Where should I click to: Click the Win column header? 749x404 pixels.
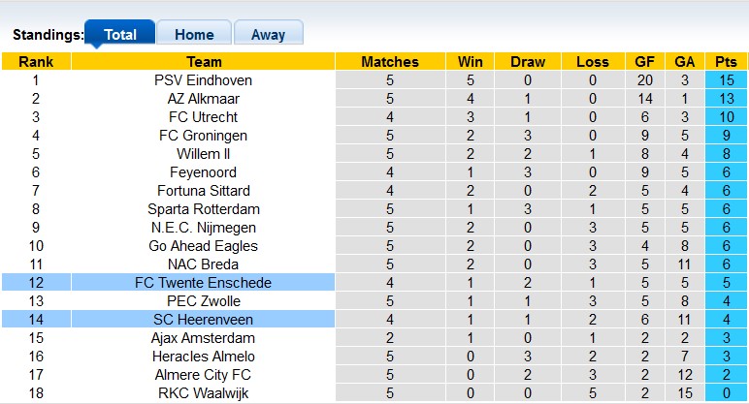(x=470, y=62)
